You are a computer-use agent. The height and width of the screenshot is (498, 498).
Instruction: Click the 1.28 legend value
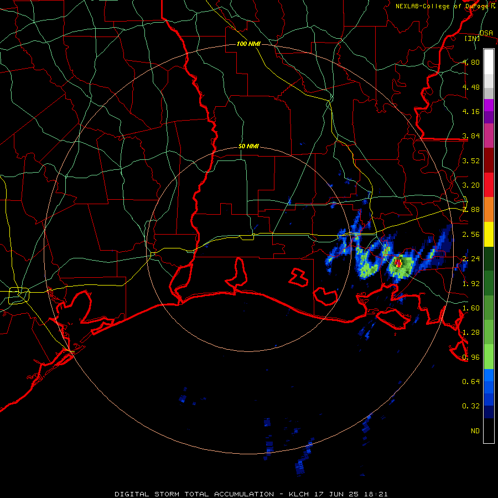pyautogui.click(x=471, y=333)
